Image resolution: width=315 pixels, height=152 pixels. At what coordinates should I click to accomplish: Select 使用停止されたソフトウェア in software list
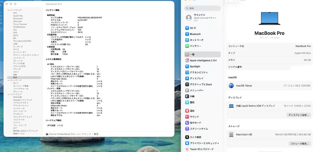pos(25,131)
